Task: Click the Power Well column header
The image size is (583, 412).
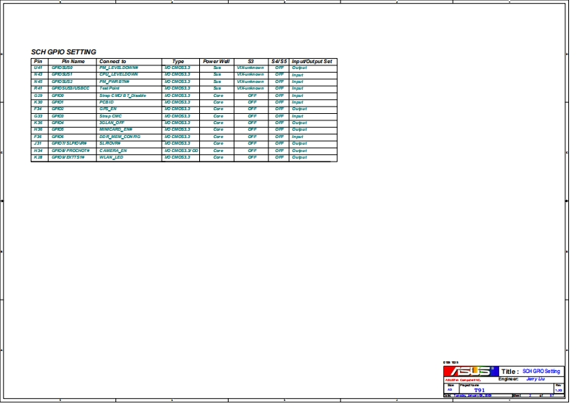Action: tap(216, 61)
